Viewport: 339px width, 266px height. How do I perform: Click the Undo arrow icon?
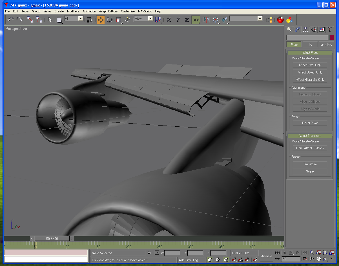(x=11, y=20)
